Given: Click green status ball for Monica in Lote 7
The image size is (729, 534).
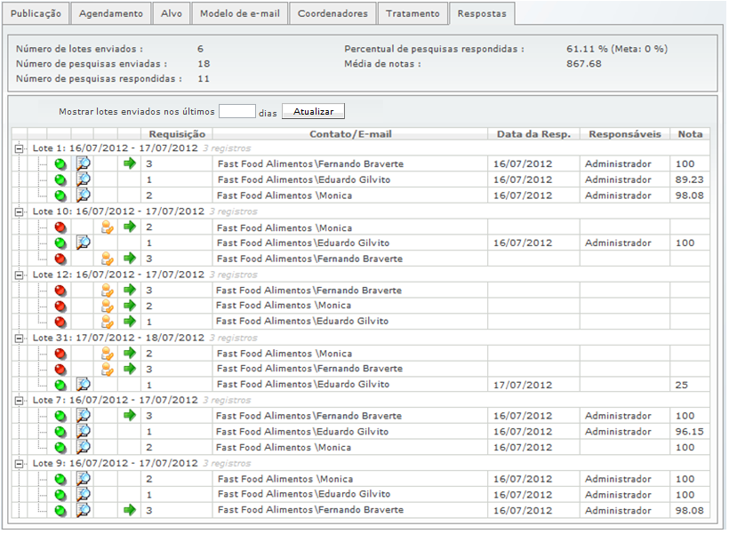Looking at the screenshot, I should (60, 447).
